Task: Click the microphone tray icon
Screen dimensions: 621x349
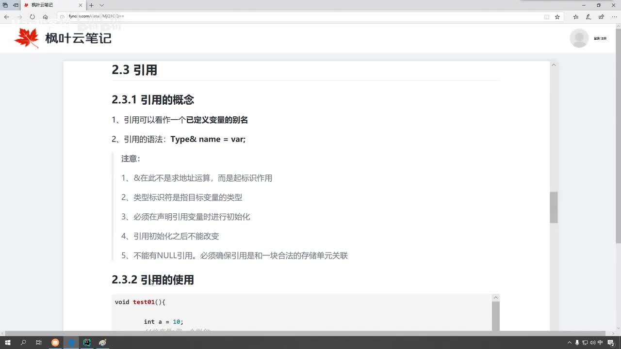Action: (x=577, y=343)
